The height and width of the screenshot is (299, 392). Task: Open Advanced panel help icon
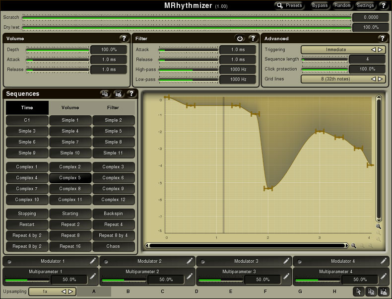(x=382, y=38)
